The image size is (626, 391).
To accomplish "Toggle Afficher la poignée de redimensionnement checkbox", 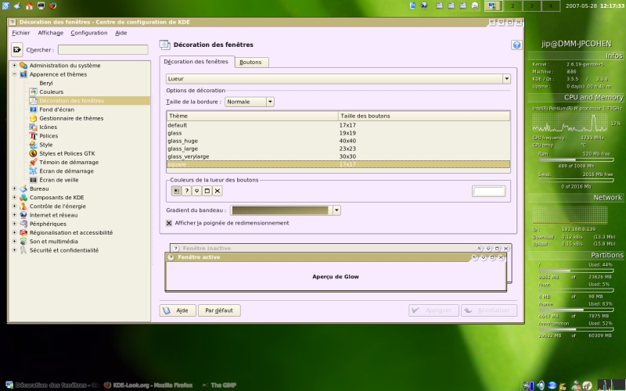I will (169, 223).
